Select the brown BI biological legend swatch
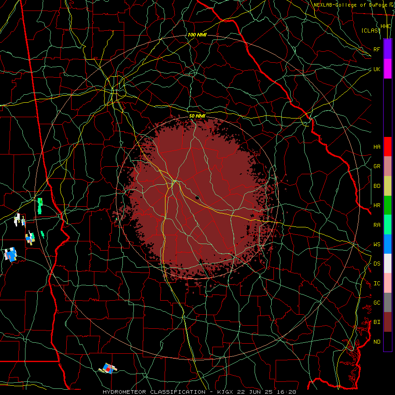 pos(388,322)
